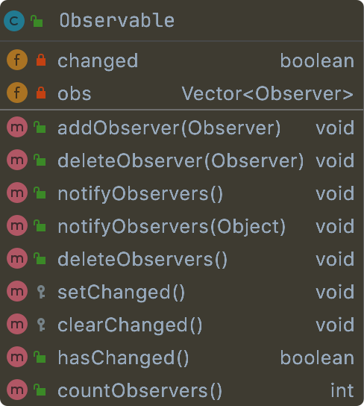Select the changed field row

(182, 60)
